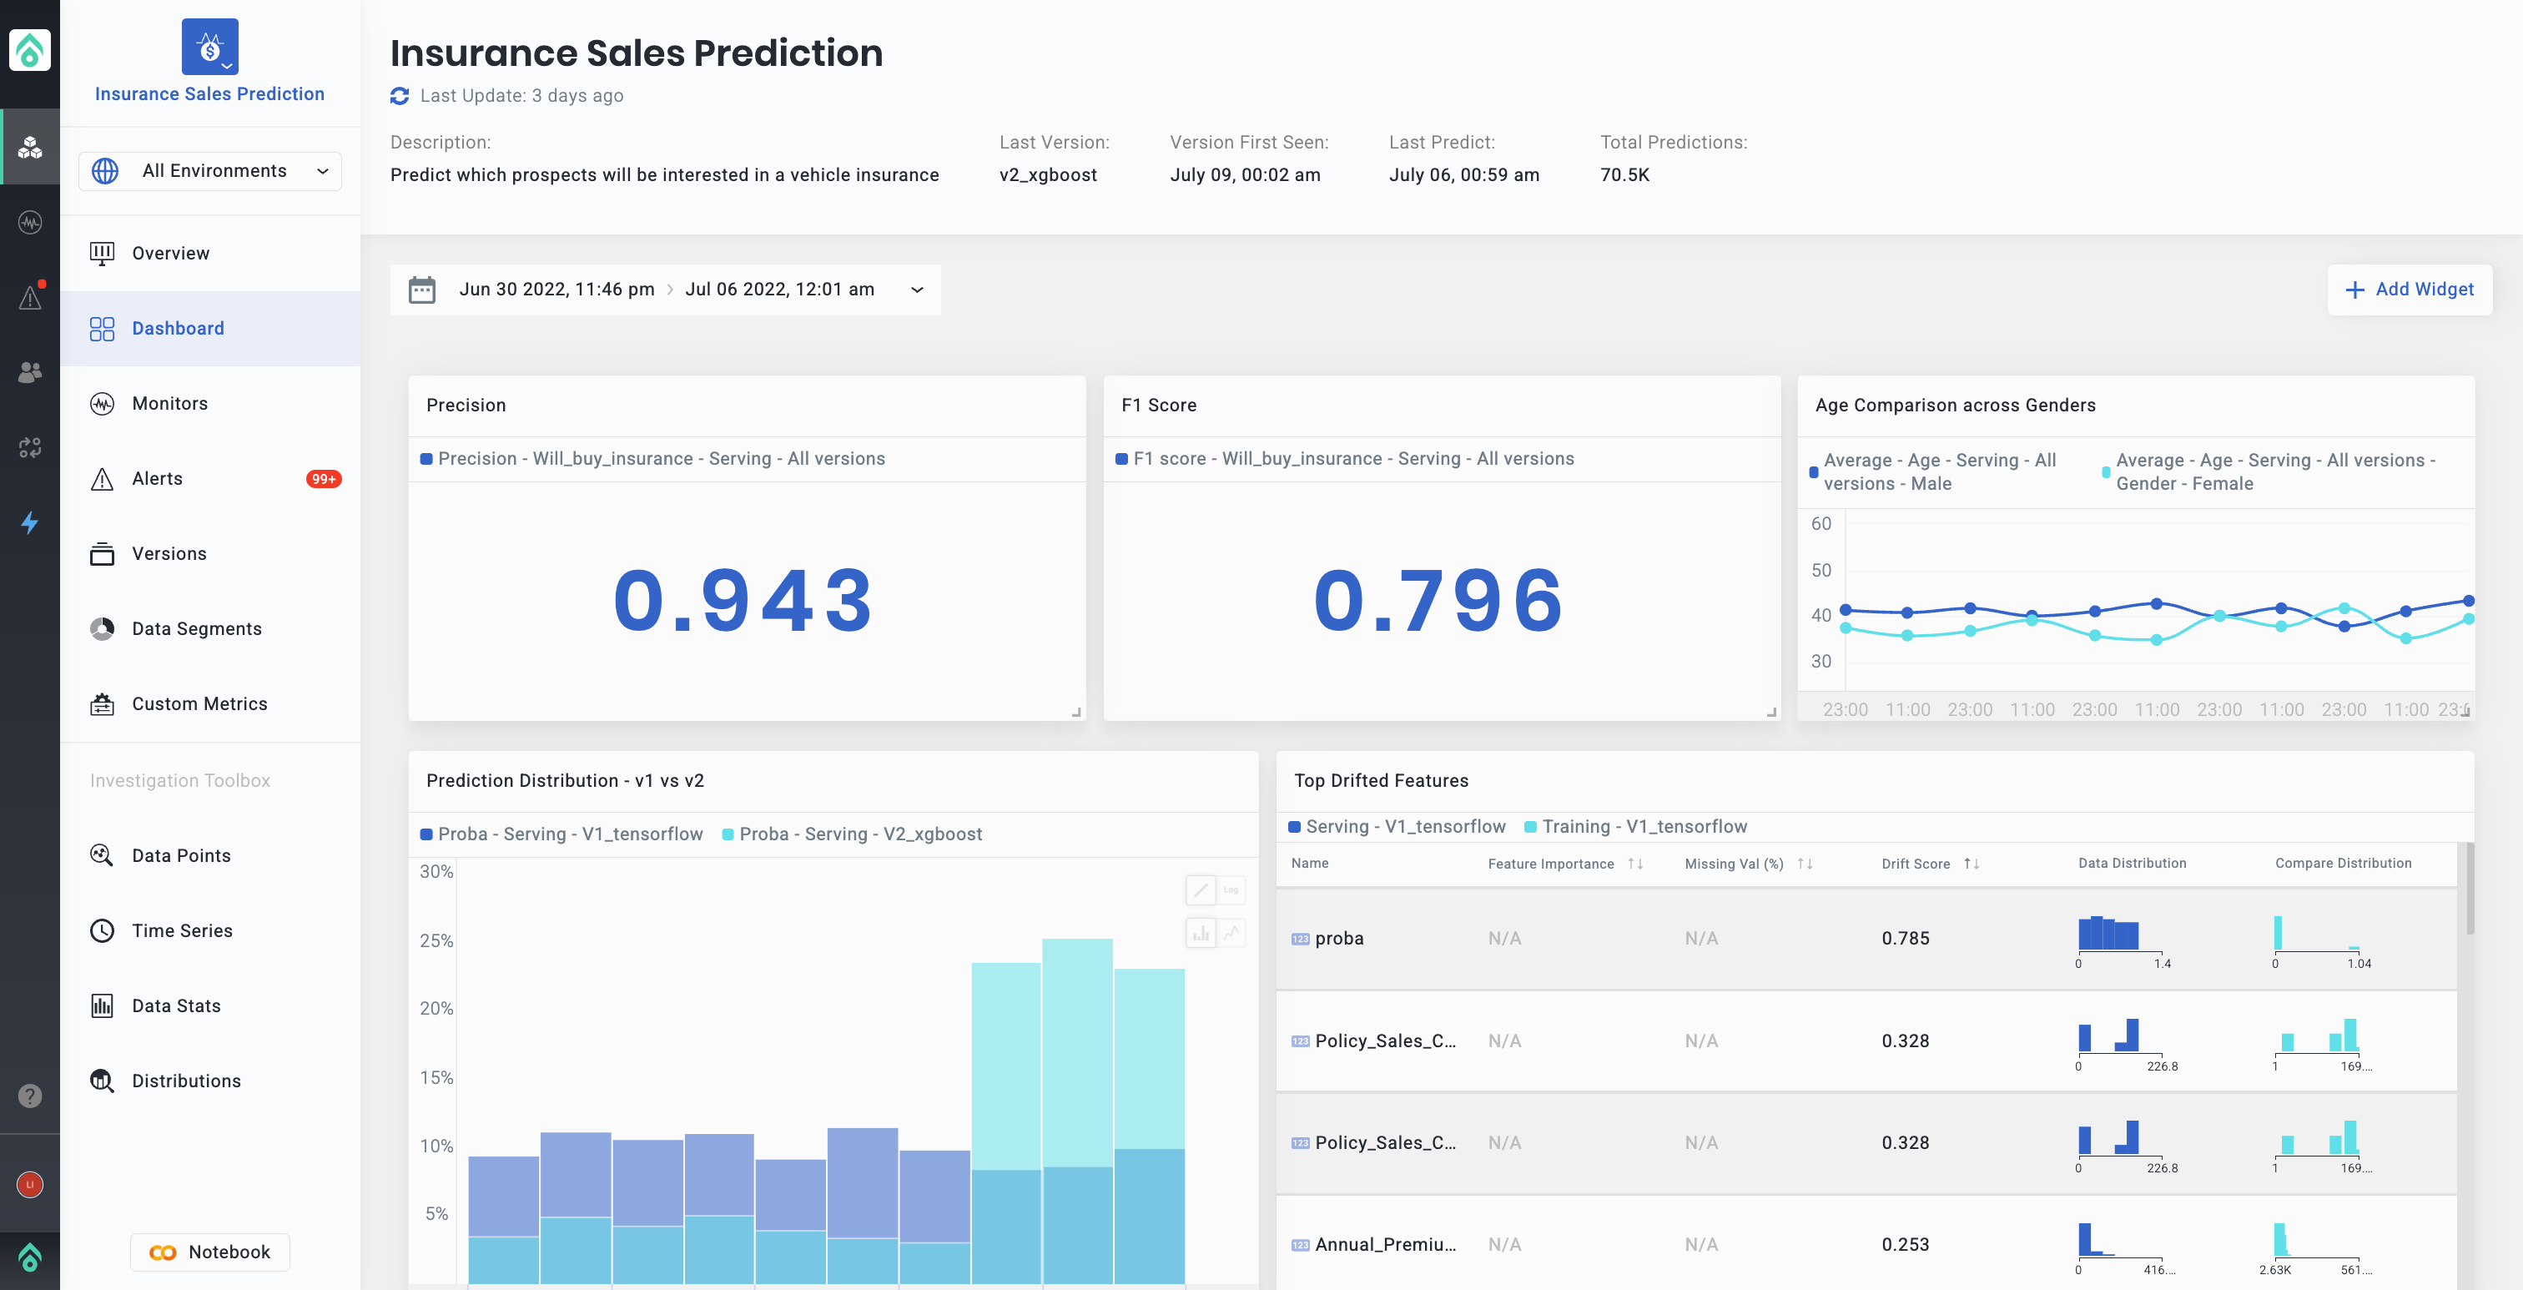Click the Custom Metrics sidebar icon
The height and width of the screenshot is (1290, 2523).
[102, 703]
